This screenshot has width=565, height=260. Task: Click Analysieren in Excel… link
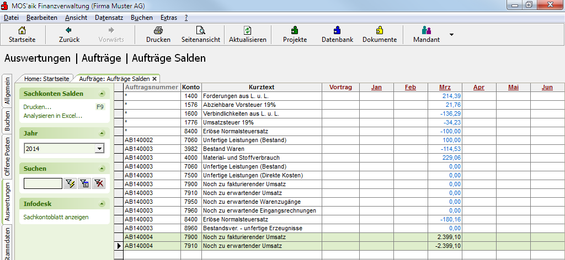53,116
